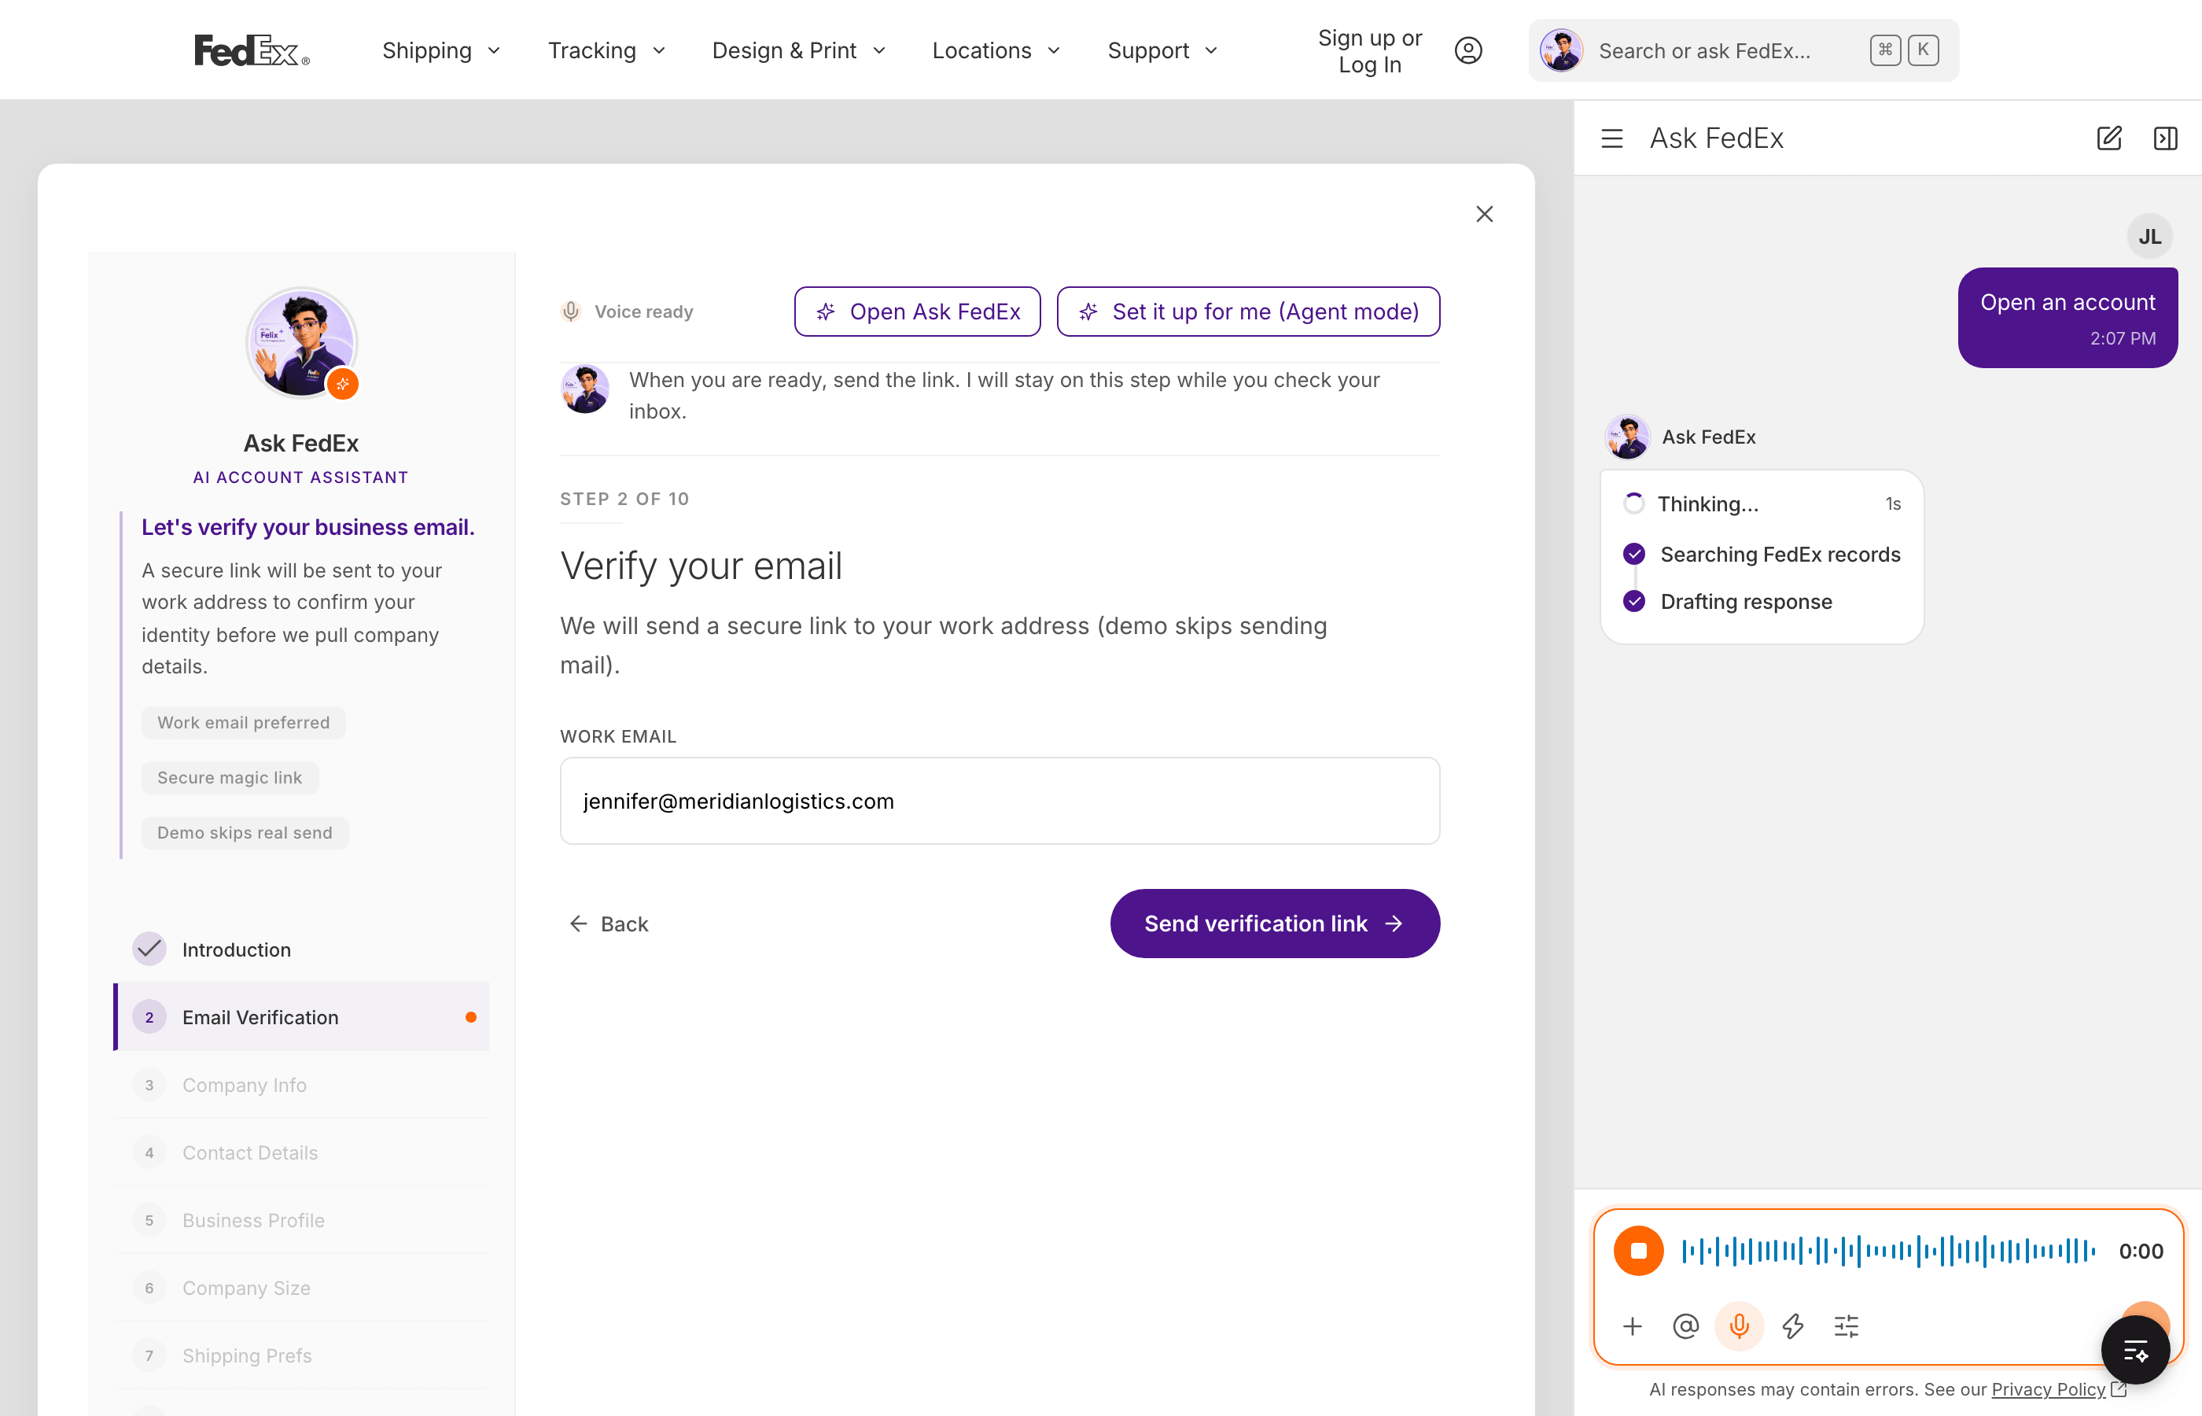Click the Voice ready microphone icon

571,312
